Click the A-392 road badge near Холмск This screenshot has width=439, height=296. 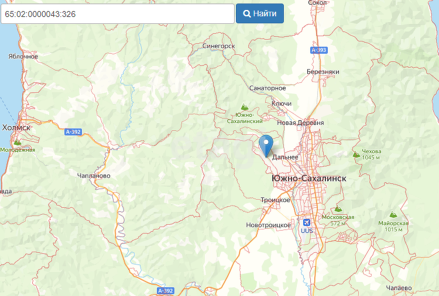73,132
